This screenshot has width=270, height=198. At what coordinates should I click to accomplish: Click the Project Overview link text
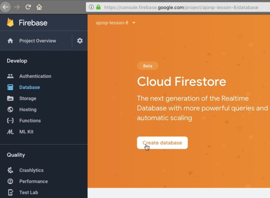[37, 41]
